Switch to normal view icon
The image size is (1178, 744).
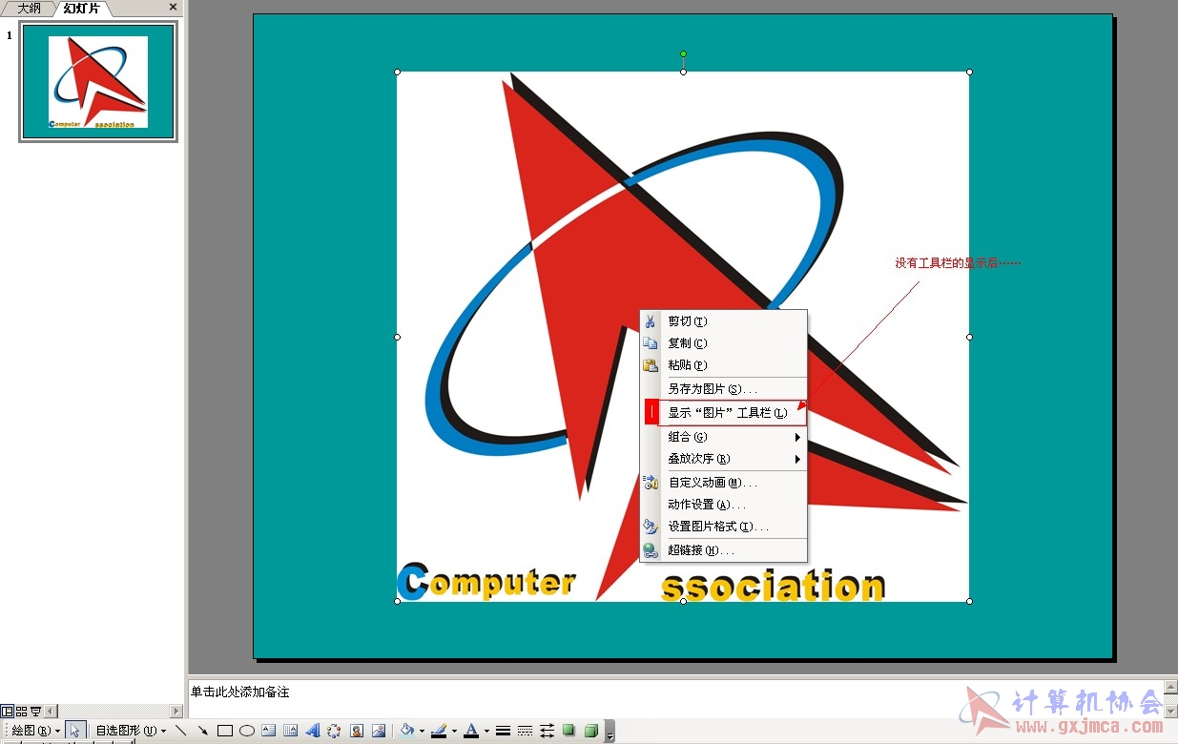pyautogui.click(x=7, y=711)
